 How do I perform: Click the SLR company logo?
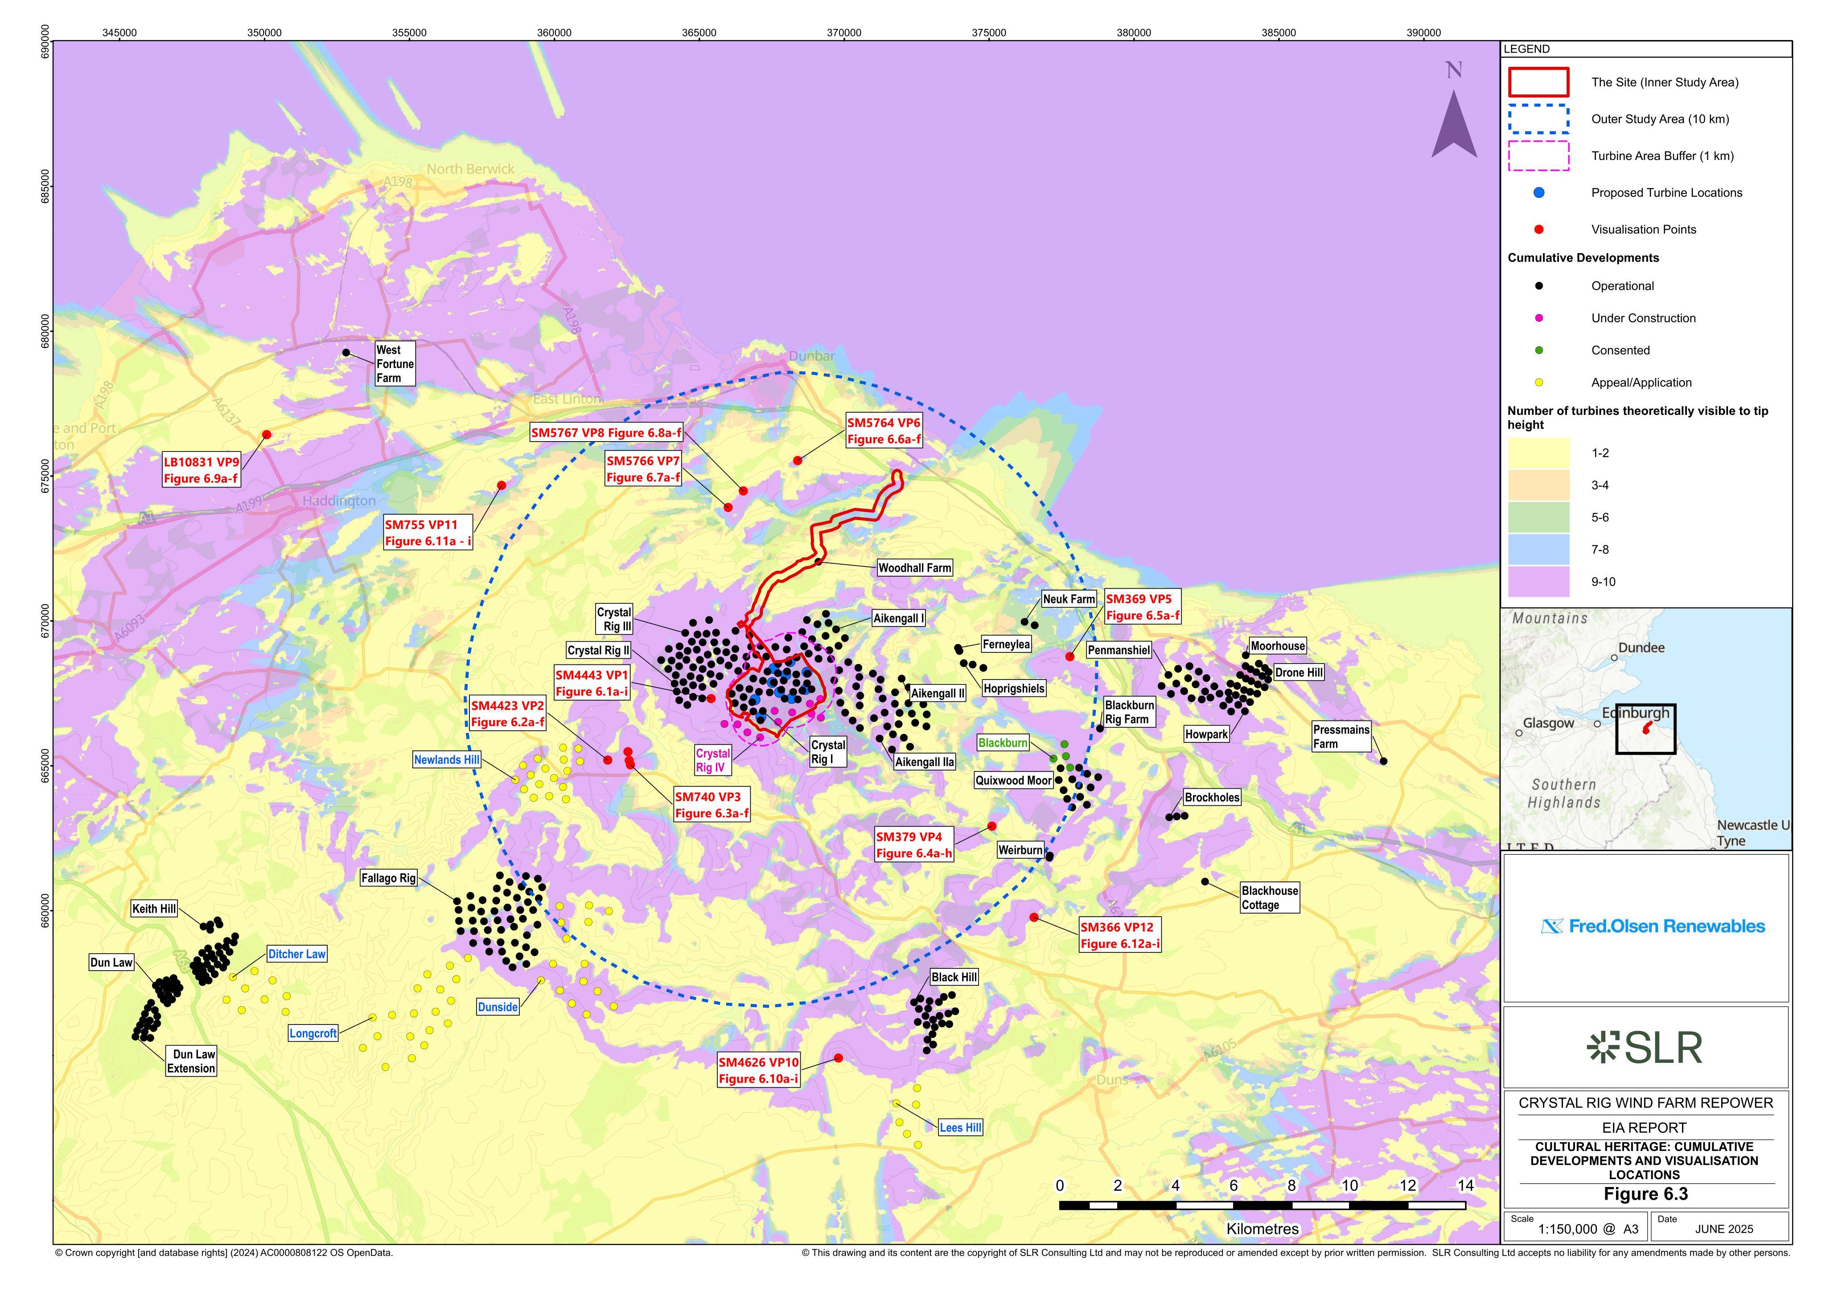(1645, 1048)
